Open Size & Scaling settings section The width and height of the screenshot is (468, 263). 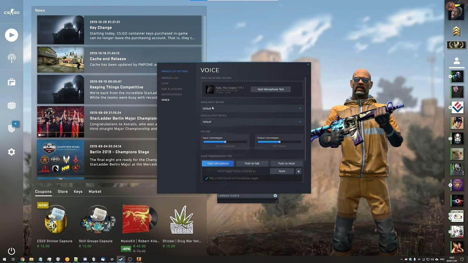tap(172, 89)
